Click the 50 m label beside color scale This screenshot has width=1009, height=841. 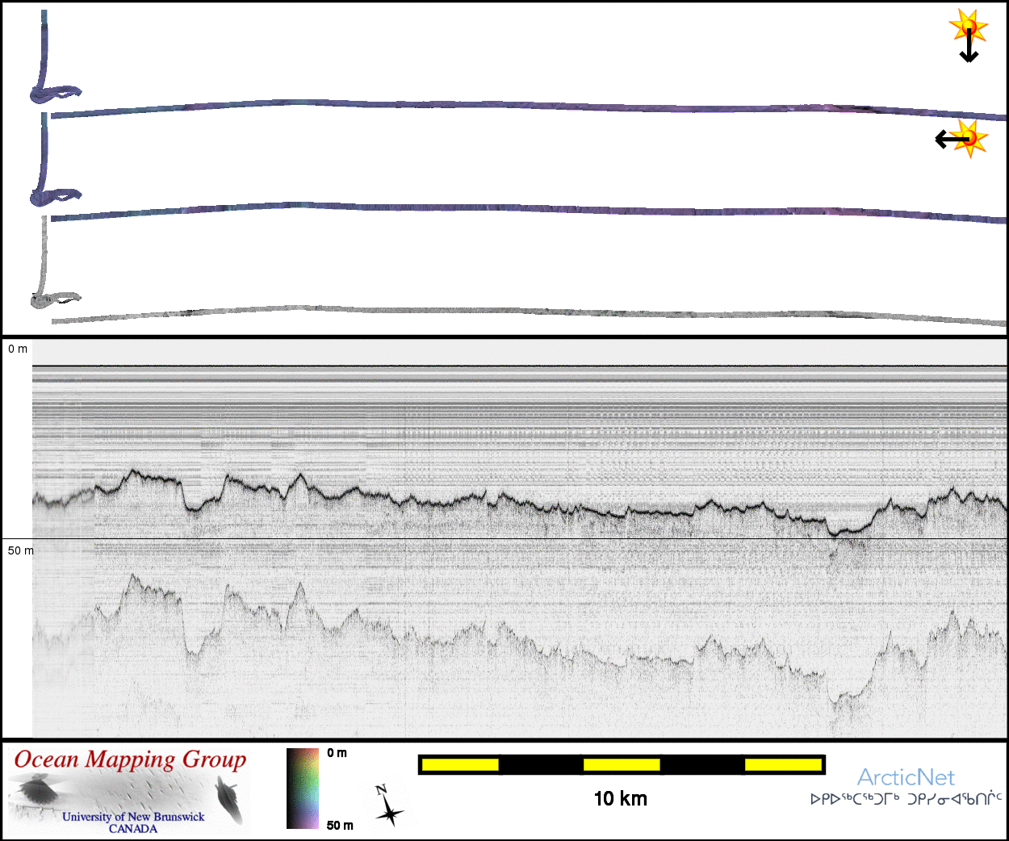340,825
